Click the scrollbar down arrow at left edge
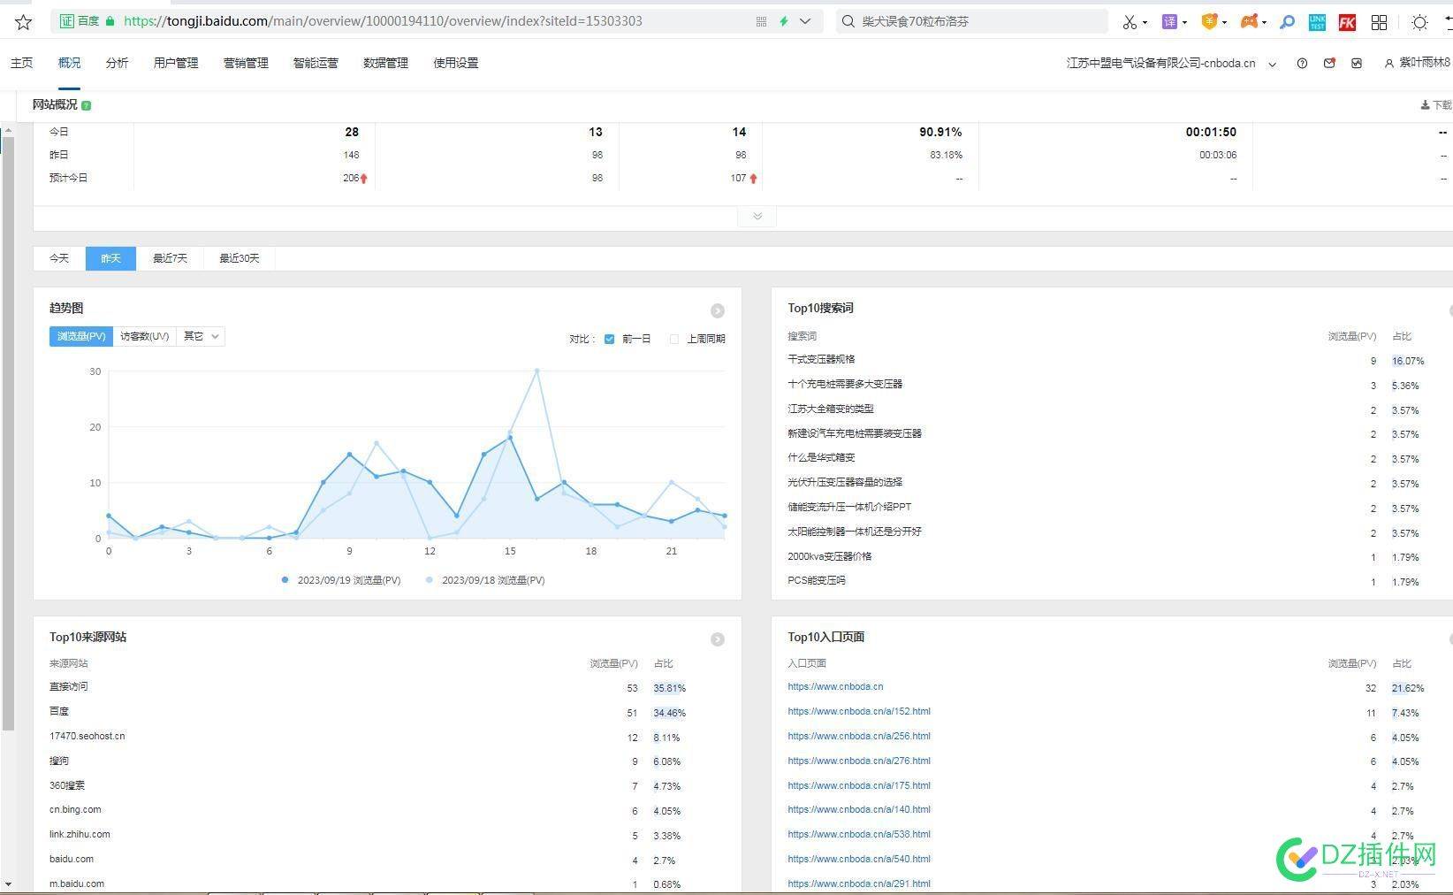The image size is (1453, 895). [x=9, y=884]
